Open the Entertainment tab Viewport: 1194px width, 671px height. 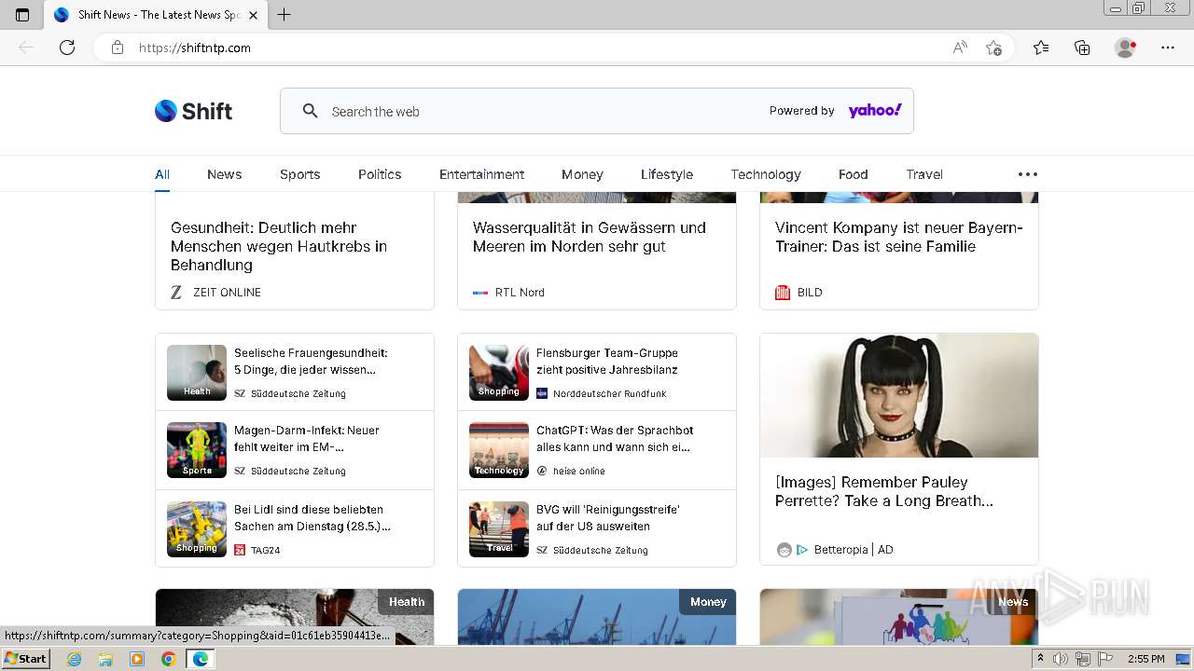coord(482,174)
